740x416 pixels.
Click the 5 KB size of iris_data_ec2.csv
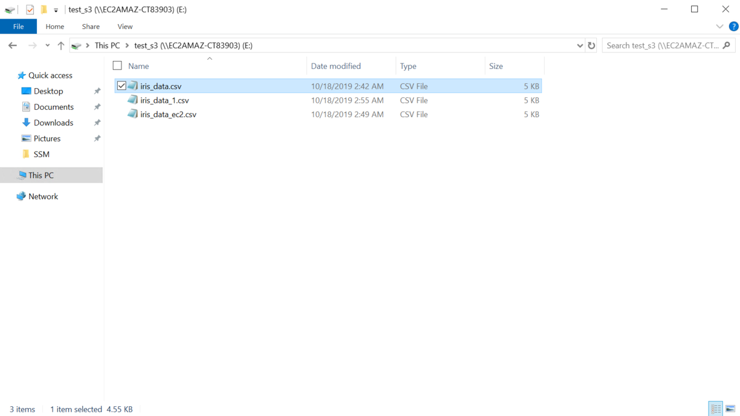(x=532, y=115)
